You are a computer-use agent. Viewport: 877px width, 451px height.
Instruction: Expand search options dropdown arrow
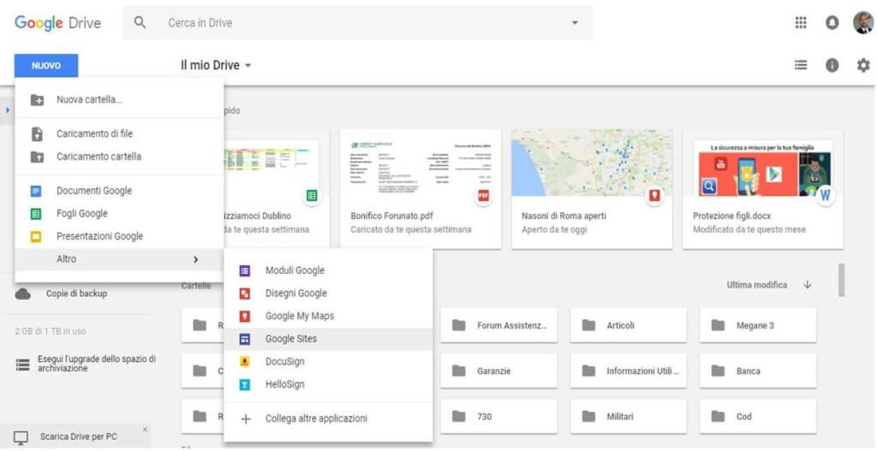click(x=575, y=23)
